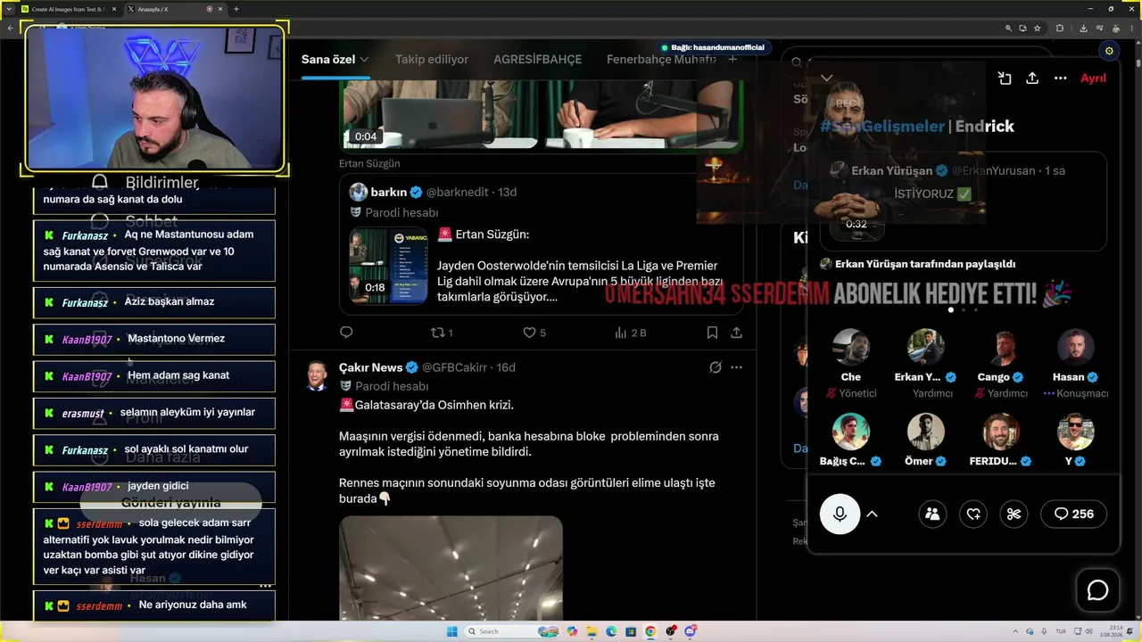Open Bağış C.'s avatar in the Space
1142x642 pixels.
pos(851,432)
